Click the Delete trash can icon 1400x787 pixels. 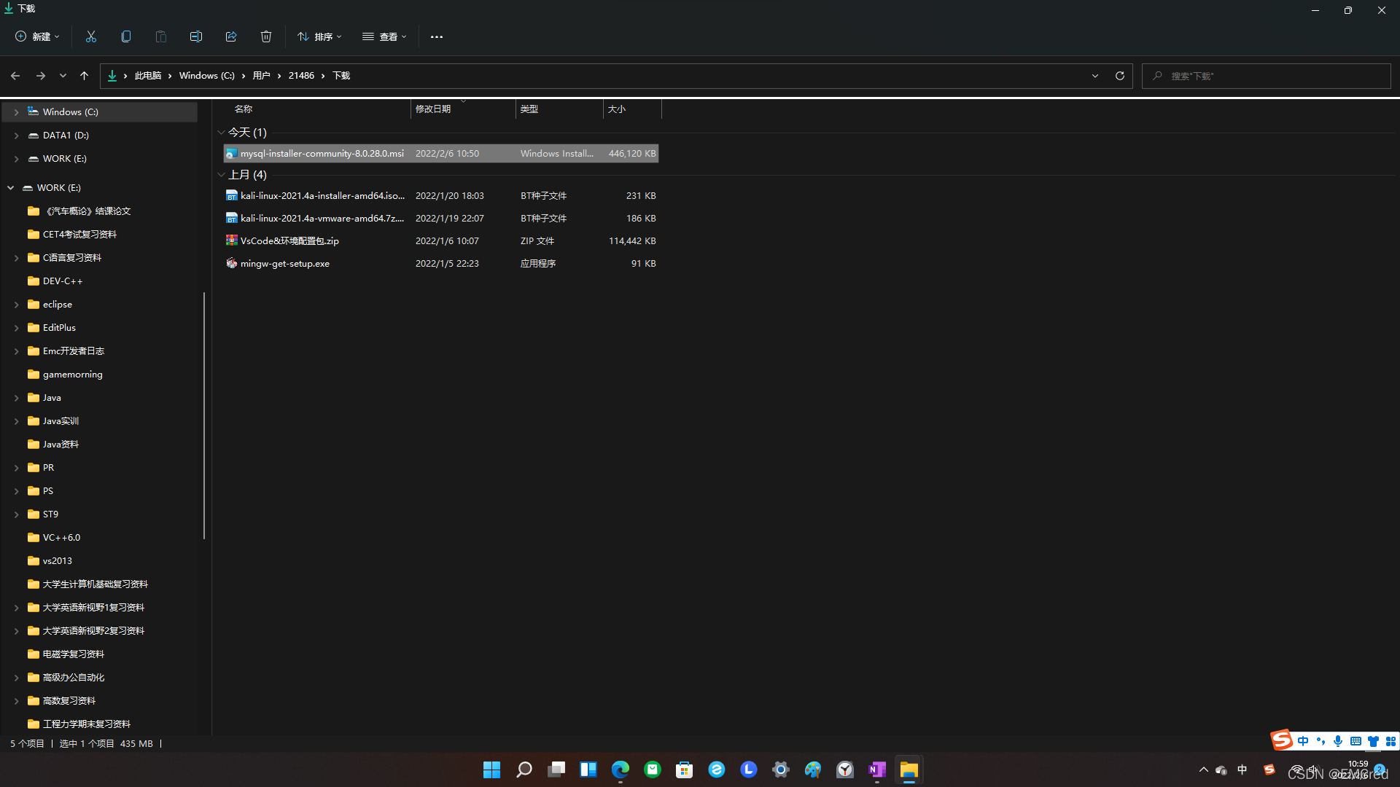click(266, 36)
